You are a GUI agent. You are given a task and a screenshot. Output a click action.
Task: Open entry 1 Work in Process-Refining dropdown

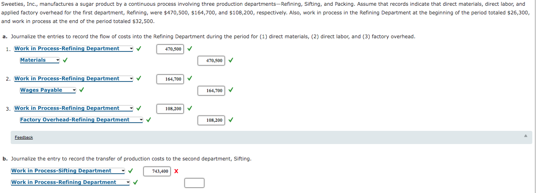click(74, 49)
